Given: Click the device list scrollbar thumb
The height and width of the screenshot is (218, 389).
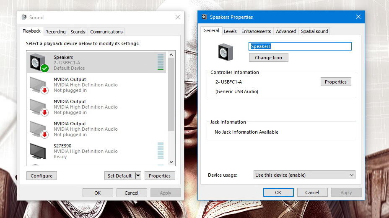Looking at the screenshot, I should (171, 94).
